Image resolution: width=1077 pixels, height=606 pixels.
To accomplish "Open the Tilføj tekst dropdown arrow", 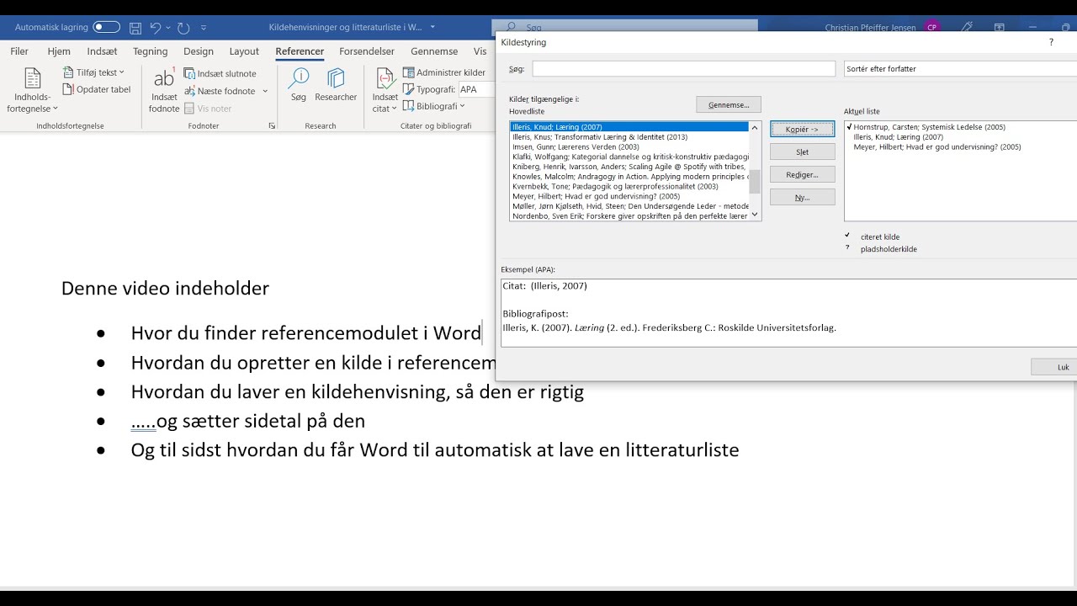I will point(122,72).
